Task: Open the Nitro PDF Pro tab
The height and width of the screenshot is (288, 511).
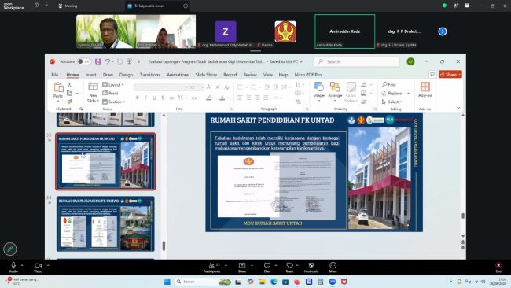Action: coord(308,75)
